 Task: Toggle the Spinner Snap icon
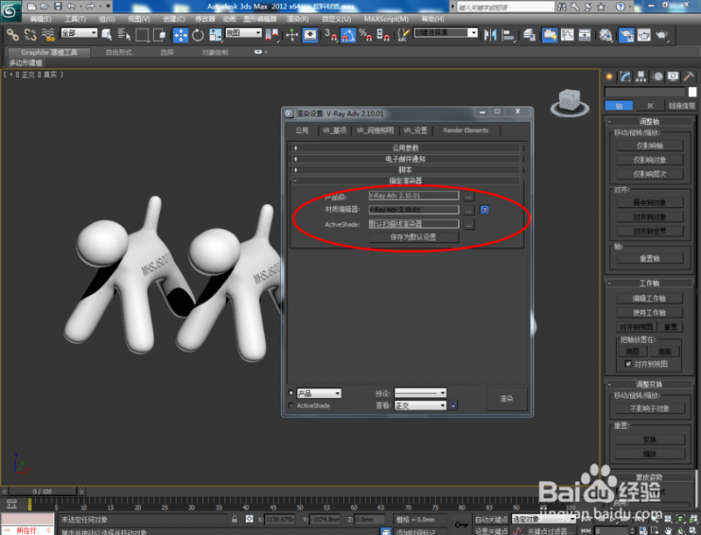pos(382,35)
